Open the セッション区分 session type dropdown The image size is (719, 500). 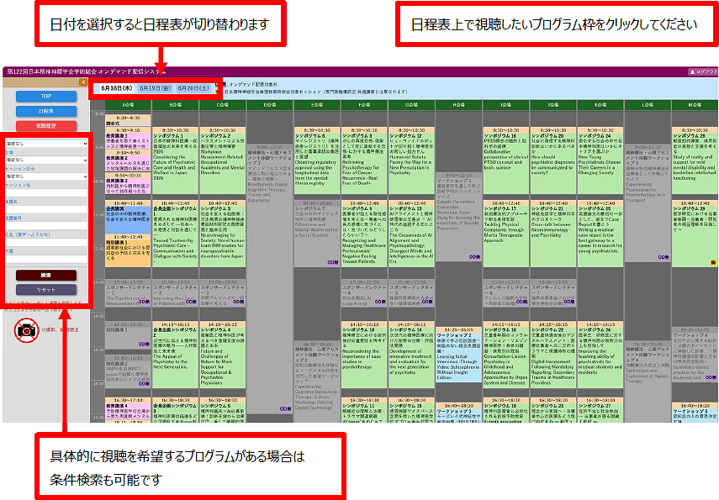(46, 176)
